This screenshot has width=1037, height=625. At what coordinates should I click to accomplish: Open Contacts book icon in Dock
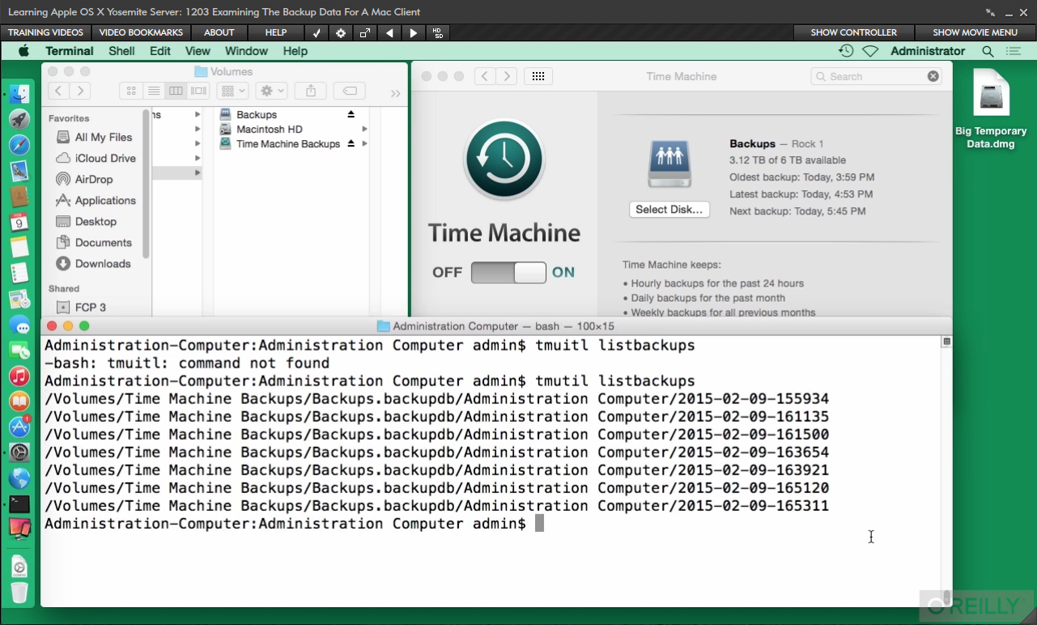tap(19, 196)
